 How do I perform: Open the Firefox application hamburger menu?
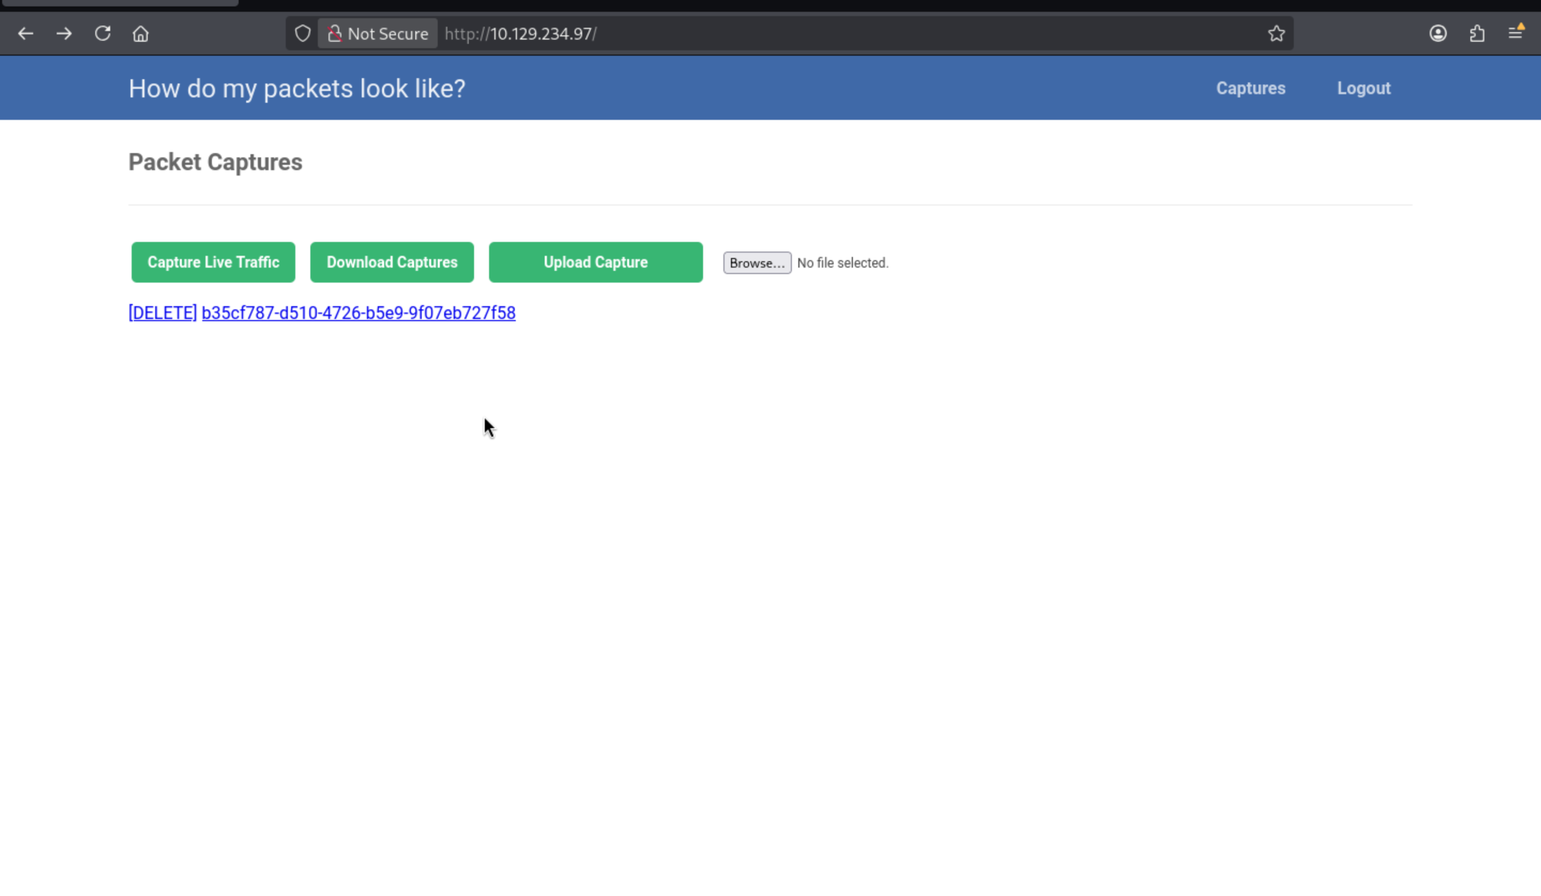pos(1515,34)
